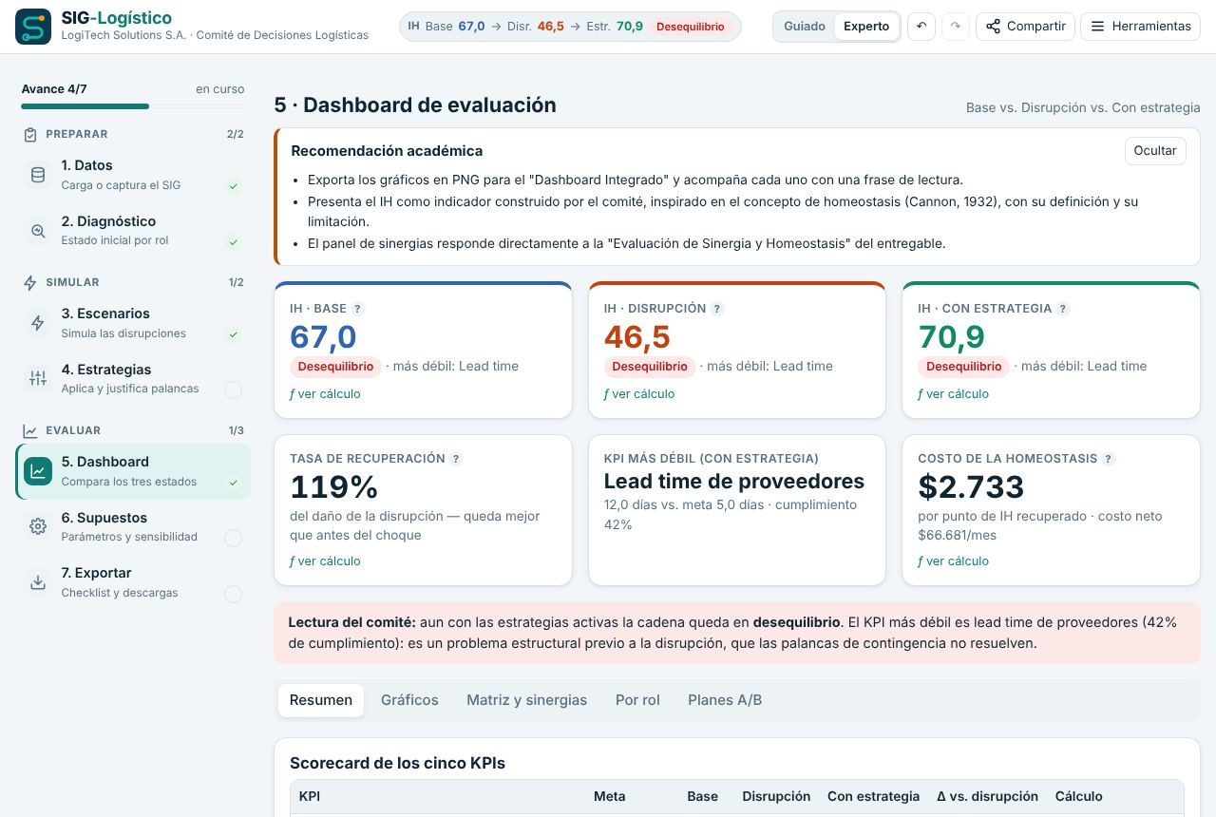Image resolution: width=1216 pixels, height=817 pixels.
Task: Toggle the Estrategias completion circle
Action: click(x=233, y=389)
